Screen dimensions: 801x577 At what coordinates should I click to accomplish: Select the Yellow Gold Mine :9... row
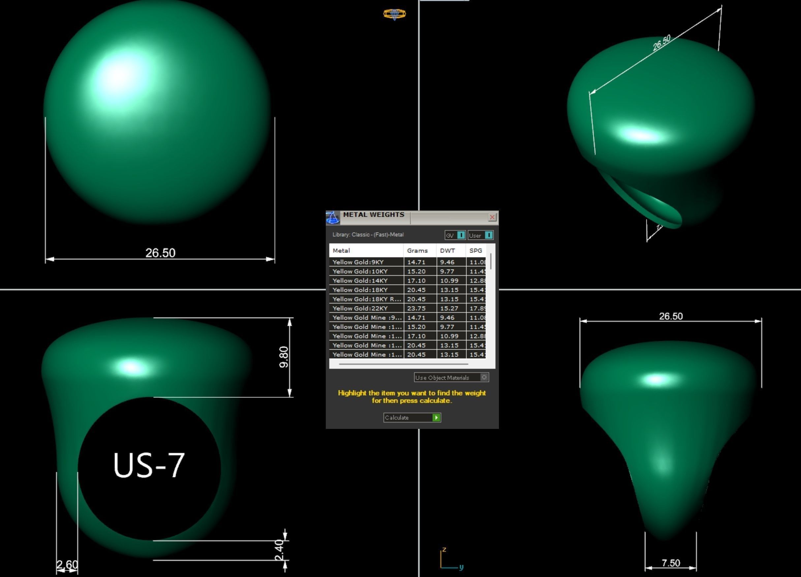click(408, 317)
